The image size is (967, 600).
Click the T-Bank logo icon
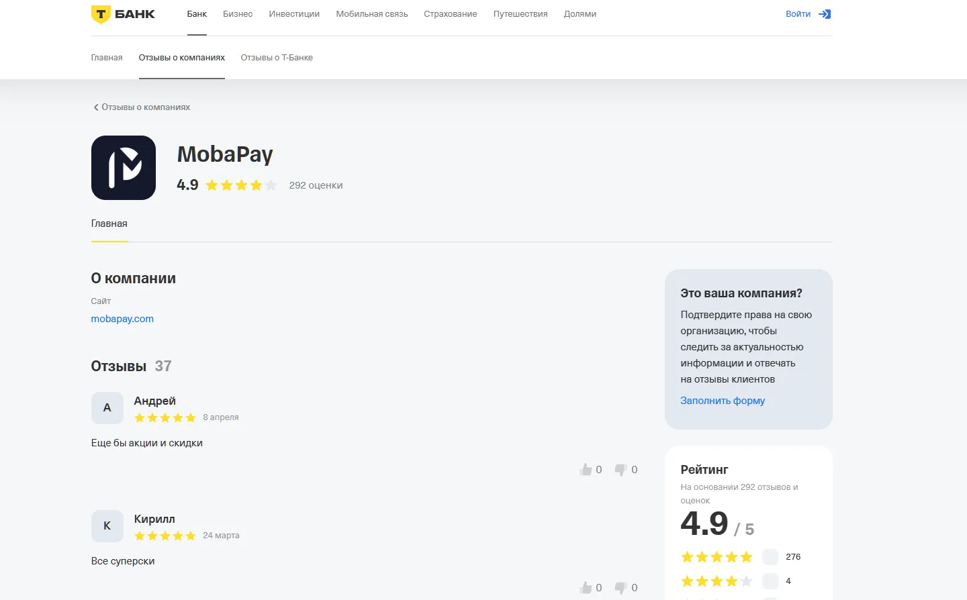tap(101, 14)
